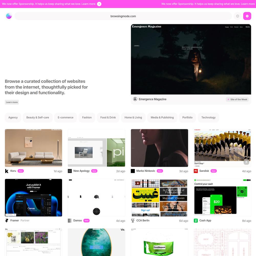Click the gray Learn more button

[x=12, y=102]
